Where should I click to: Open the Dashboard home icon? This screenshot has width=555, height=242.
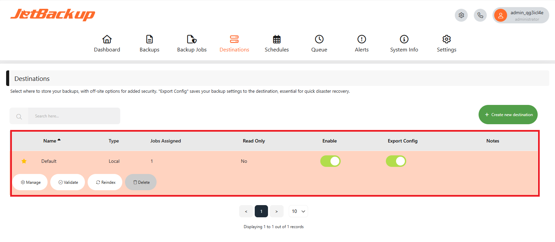pos(107,40)
